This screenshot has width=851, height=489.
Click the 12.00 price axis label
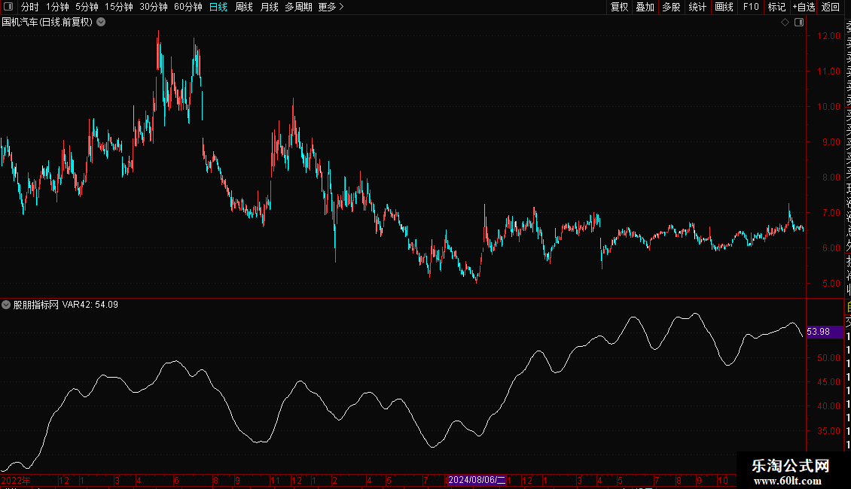828,36
